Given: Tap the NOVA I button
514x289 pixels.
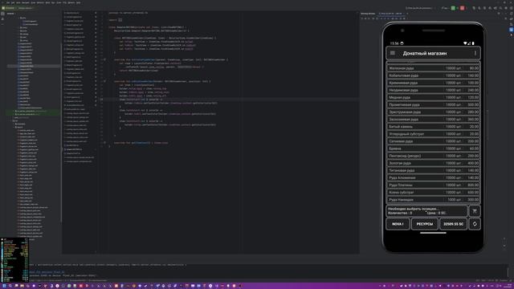Looking at the screenshot, I should 398,224.
